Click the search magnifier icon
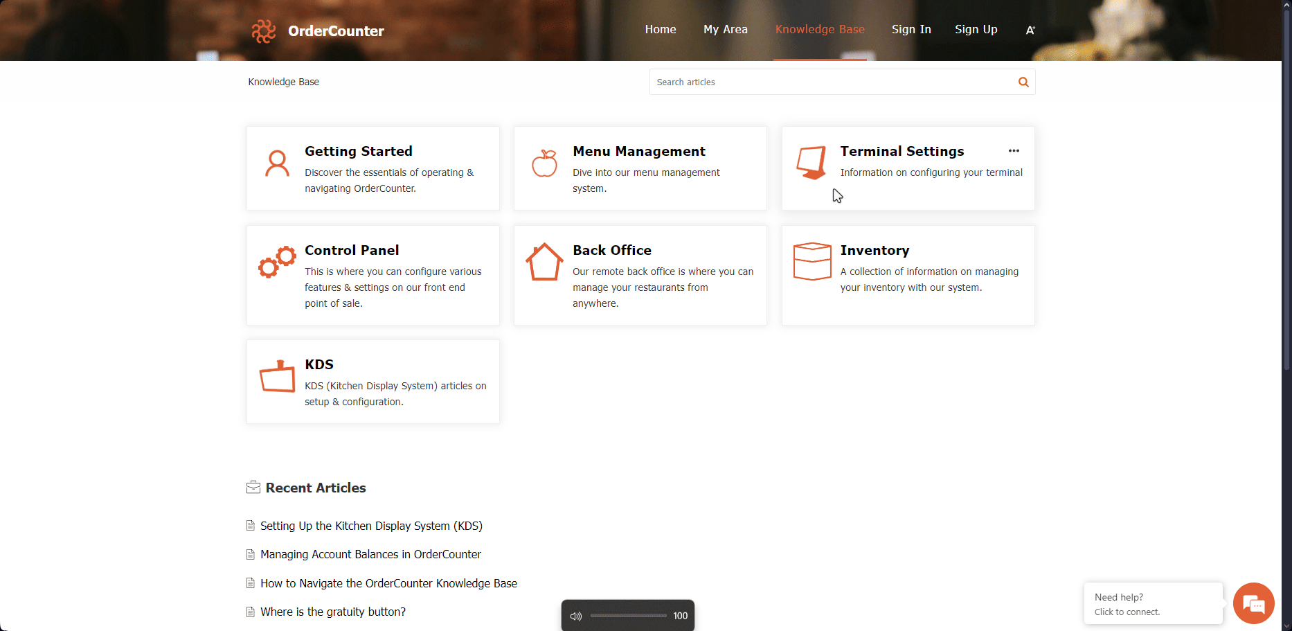The height and width of the screenshot is (631, 1292). click(1023, 82)
